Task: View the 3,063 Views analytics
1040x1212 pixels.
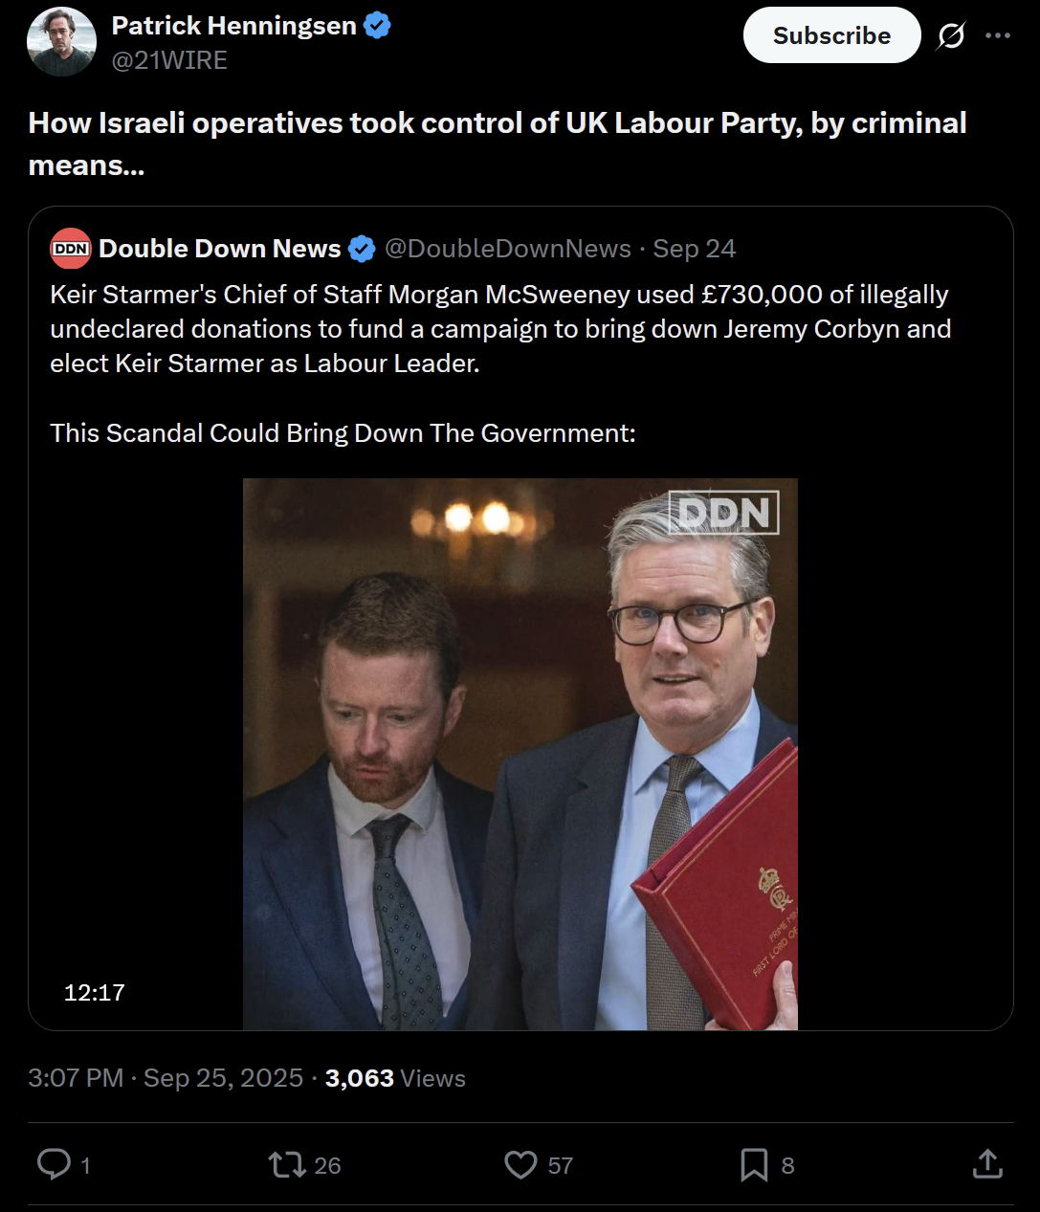Action: click(x=395, y=1078)
